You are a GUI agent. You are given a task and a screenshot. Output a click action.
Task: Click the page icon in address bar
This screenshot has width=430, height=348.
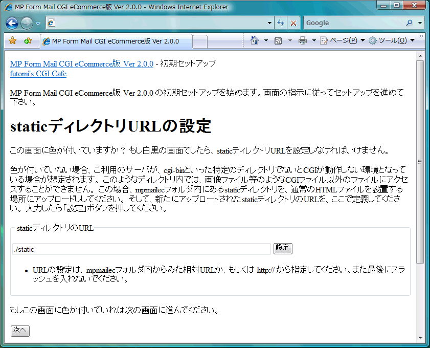point(51,23)
